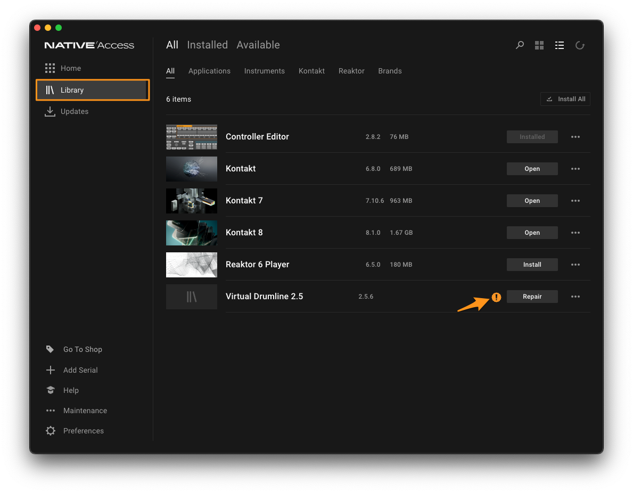
Task: Click the Home grid icon in sidebar
Action: pos(50,68)
